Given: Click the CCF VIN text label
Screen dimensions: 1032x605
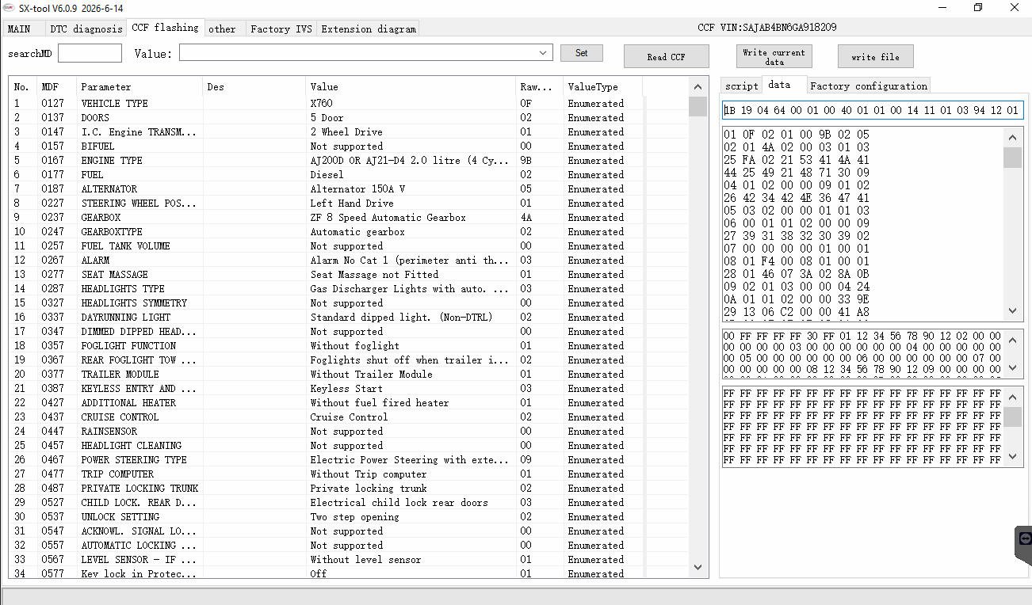Looking at the screenshot, I should tap(766, 28).
